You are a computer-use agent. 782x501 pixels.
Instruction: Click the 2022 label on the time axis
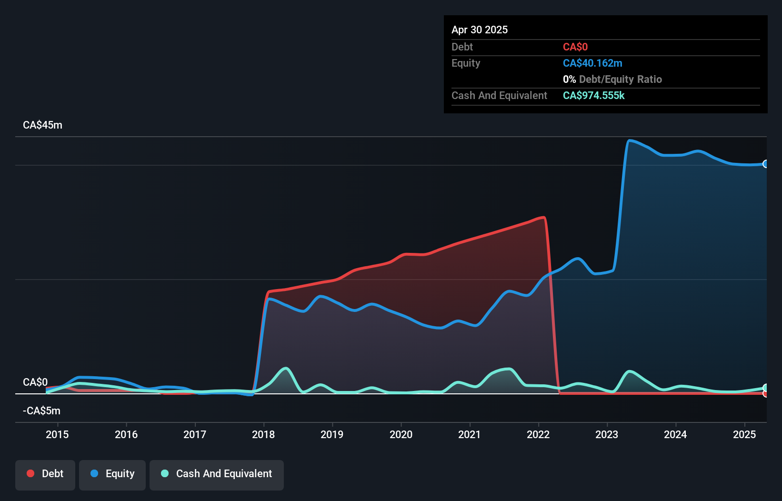click(x=538, y=434)
